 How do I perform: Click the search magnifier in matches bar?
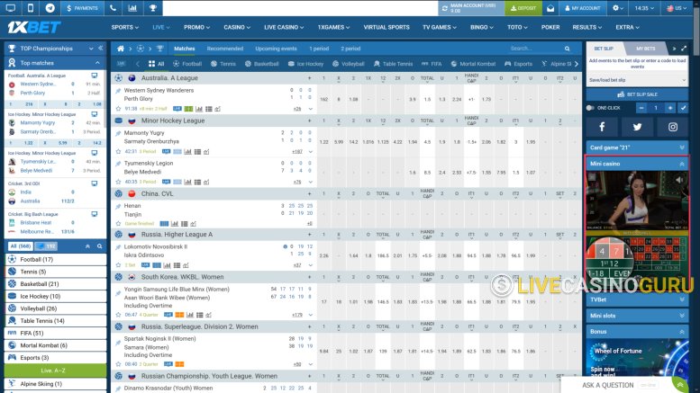coord(567,49)
